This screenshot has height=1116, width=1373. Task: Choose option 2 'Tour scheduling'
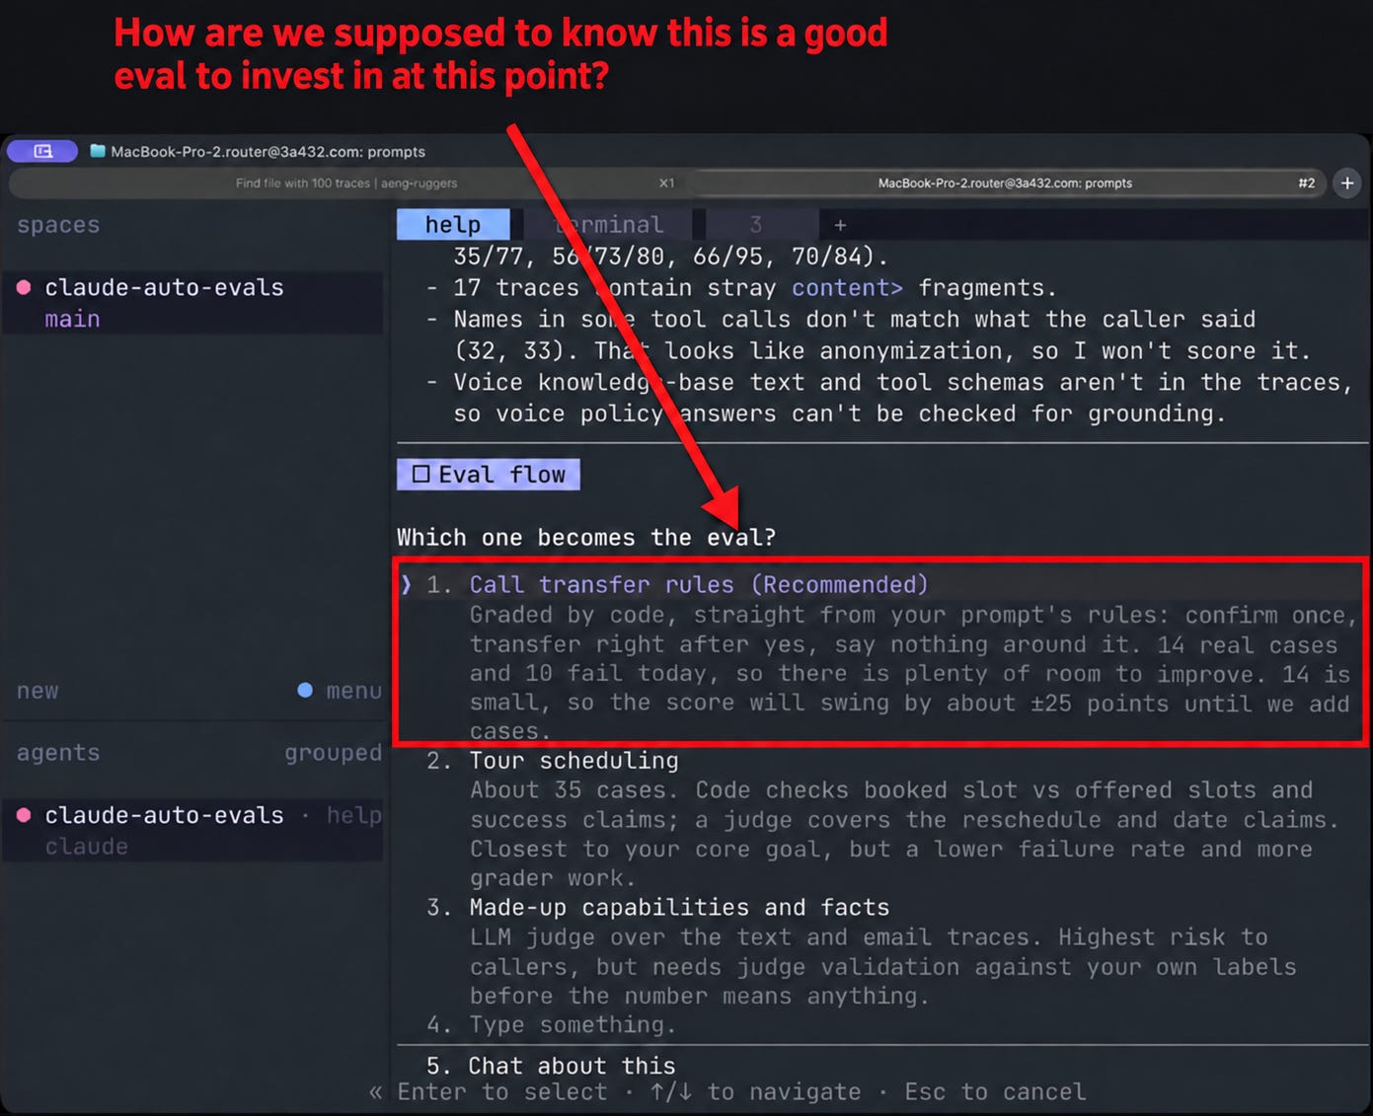(574, 761)
